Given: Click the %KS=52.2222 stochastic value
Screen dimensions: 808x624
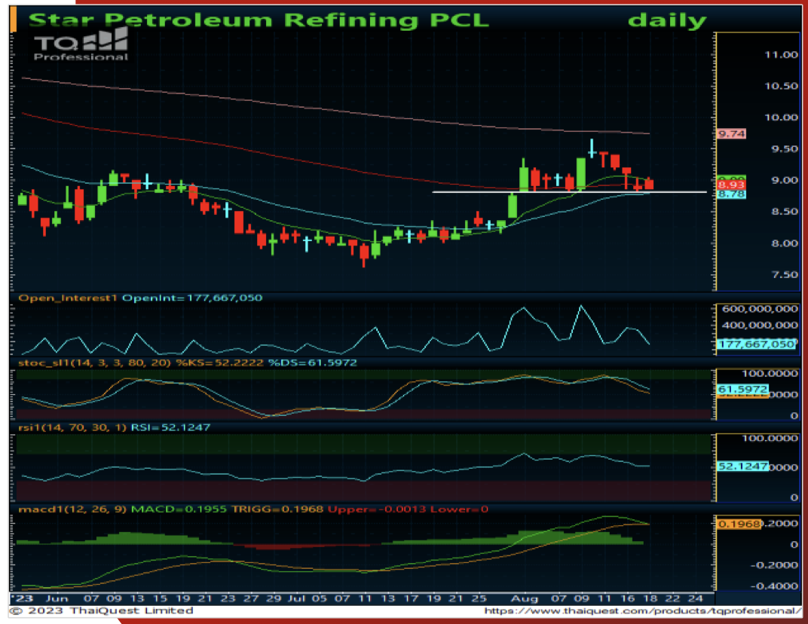Looking at the screenshot, I should click(220, 362).
